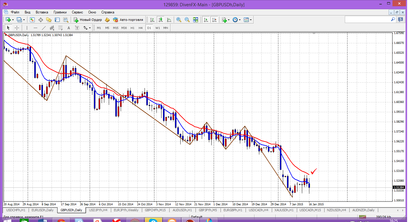Open the Графики menu

pyautogui.click(x=60, y=12)
